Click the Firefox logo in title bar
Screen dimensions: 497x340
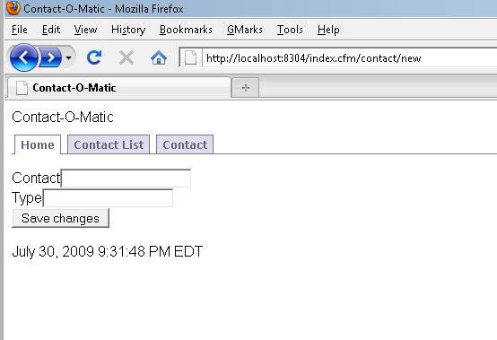click(13, 8)
